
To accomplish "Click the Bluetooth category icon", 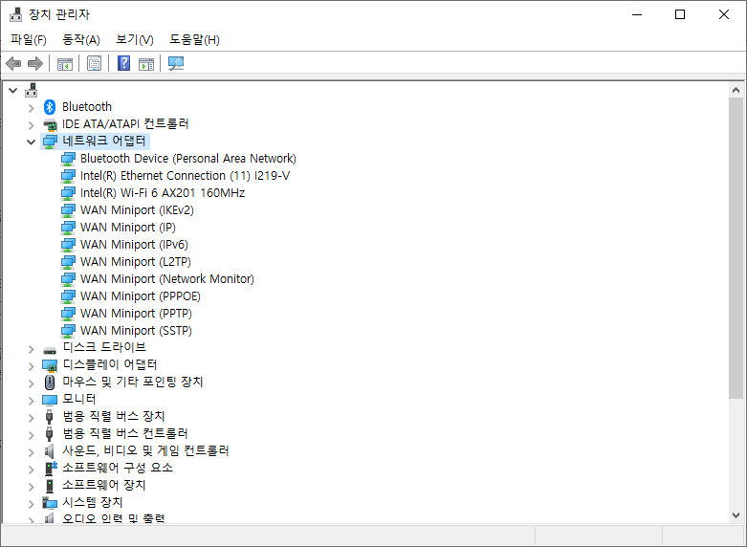I will tap(51, 107).
